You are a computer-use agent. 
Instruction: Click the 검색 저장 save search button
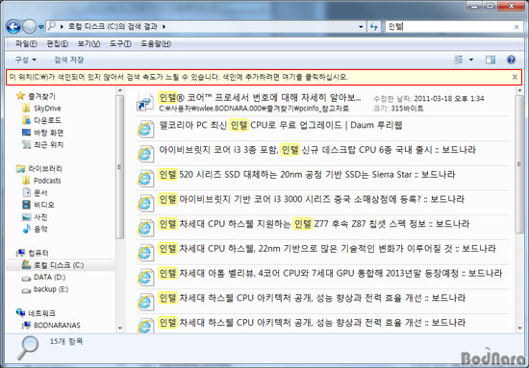coord(69,60)
